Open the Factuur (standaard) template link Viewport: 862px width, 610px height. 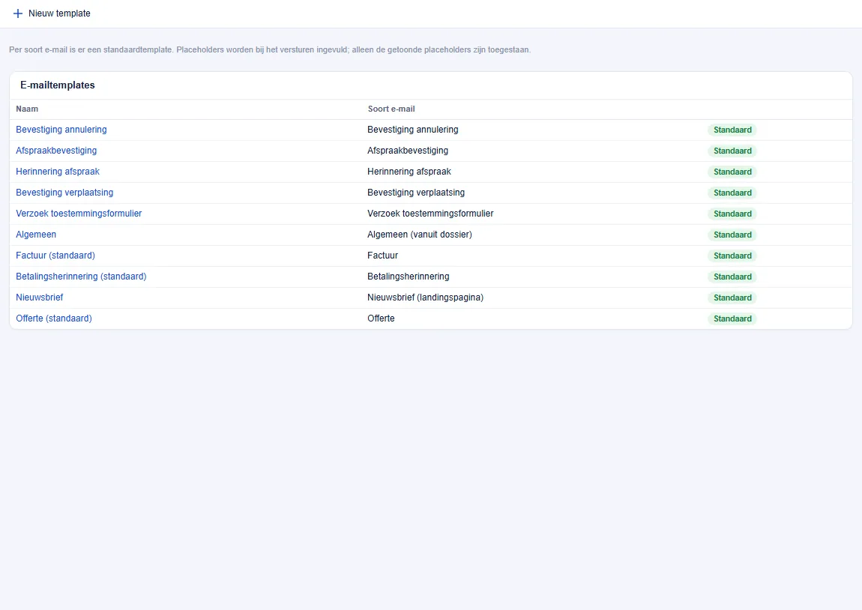(55, 256)
